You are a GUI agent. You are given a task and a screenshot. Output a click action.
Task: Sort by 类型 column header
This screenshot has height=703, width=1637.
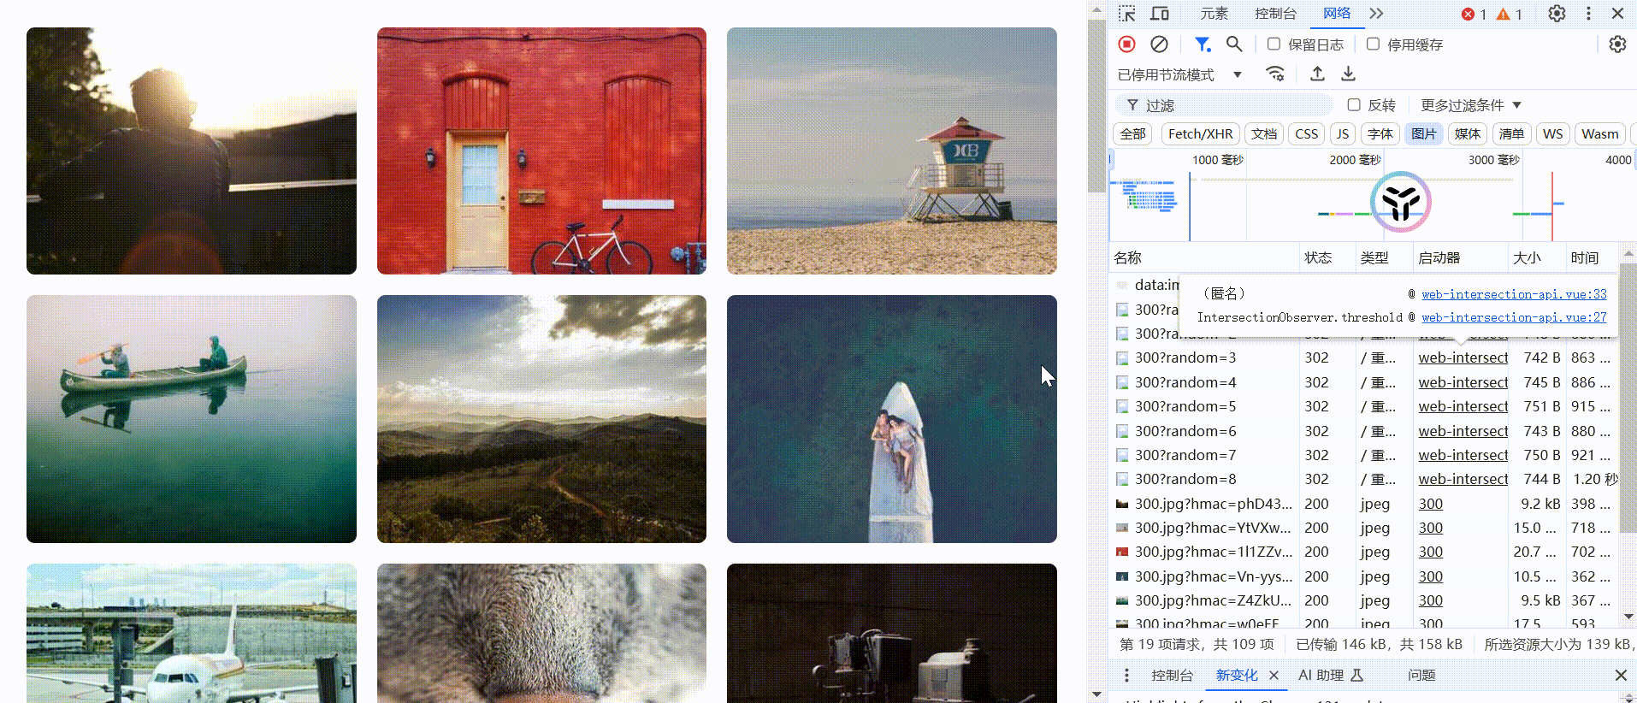pyautogui.click(x=1383, y=257)
